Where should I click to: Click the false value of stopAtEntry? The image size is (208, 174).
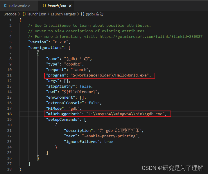(85, 86)
